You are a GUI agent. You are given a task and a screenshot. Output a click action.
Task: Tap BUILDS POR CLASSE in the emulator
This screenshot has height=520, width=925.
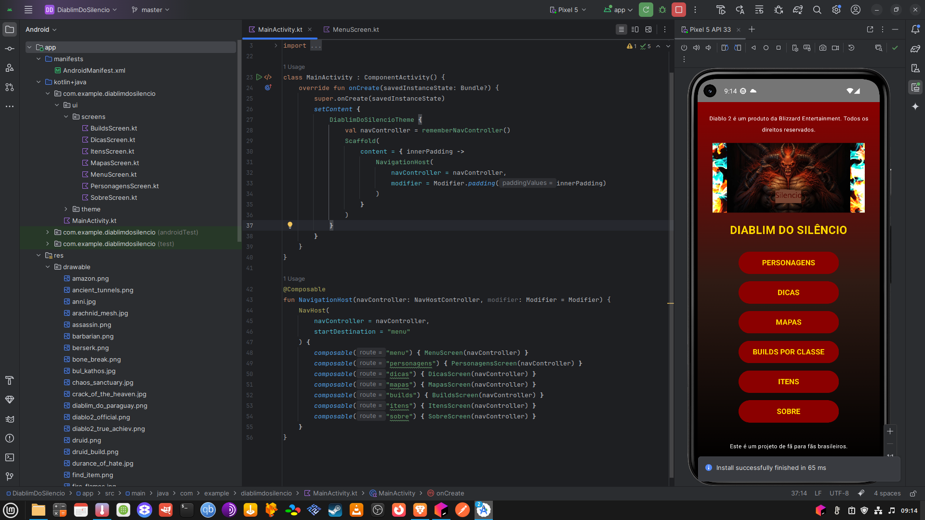tap(788, 352)
